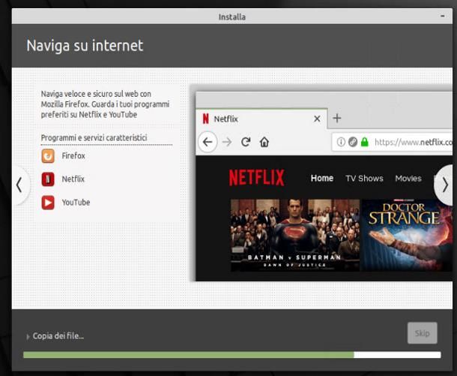Image resolution: width=457 pixels, height=376 pixels.
Task: Click the Netflix N favicon in tab
Action: click(x=205, y=119)
